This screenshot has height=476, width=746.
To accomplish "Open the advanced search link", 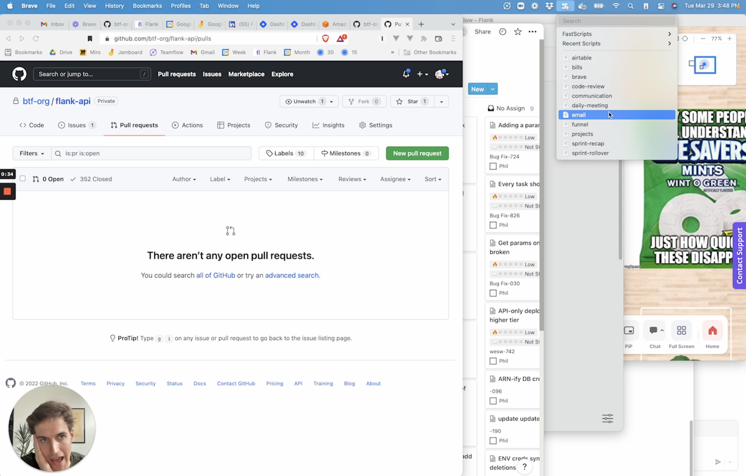I will pyautogui.click(x=292, y=275).
